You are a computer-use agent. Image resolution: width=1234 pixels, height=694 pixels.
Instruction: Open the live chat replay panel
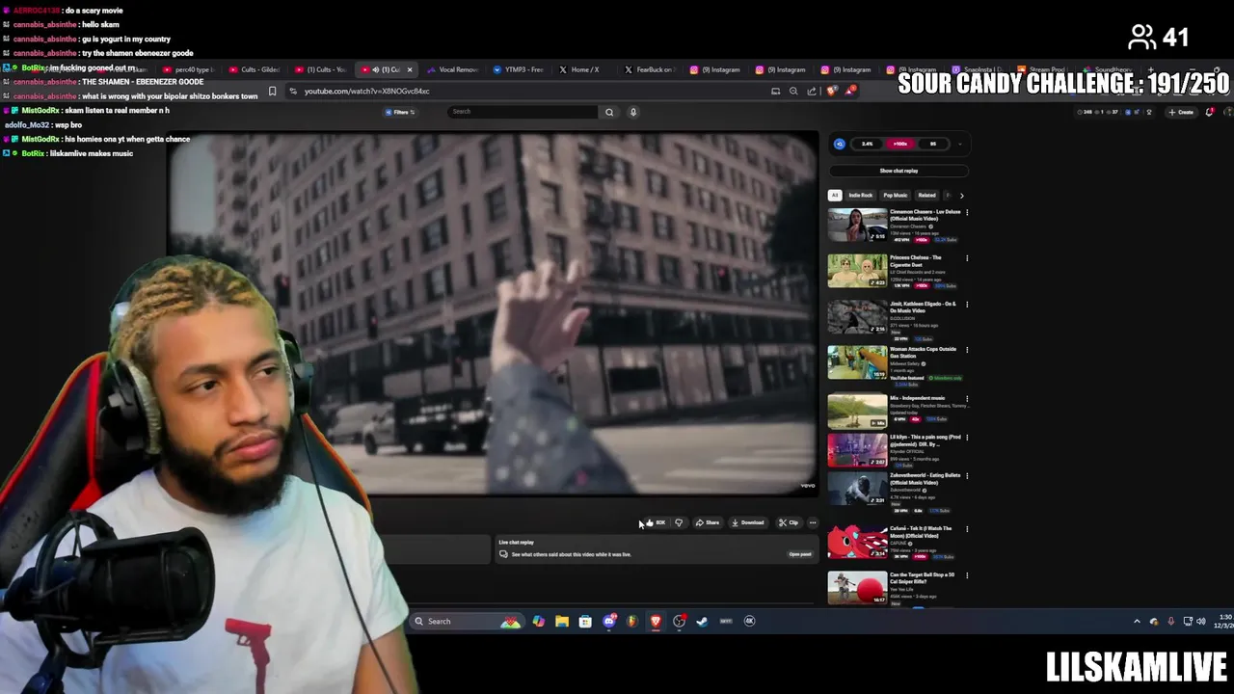coord(800,554)
